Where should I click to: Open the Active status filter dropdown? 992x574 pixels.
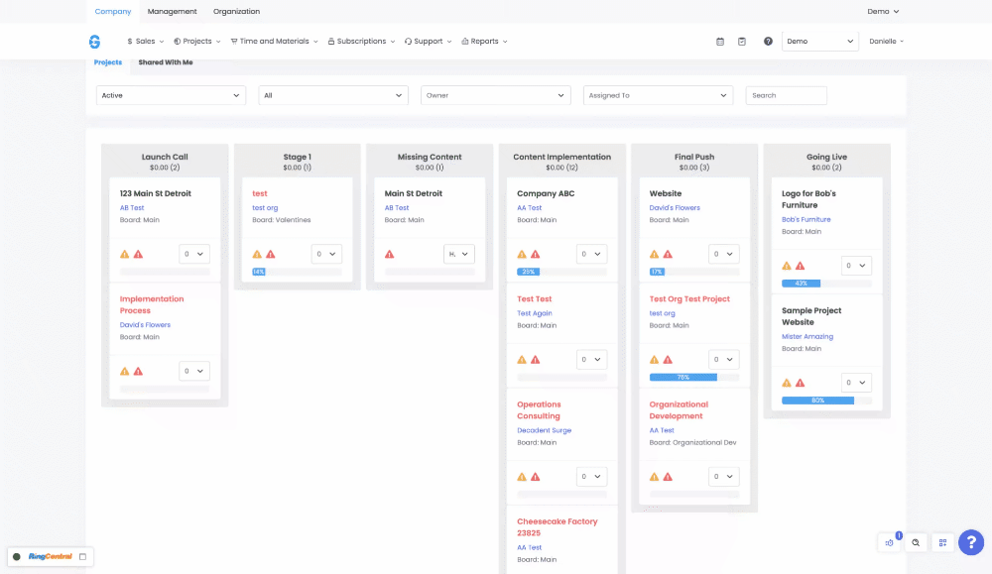[x=171, y=95]
